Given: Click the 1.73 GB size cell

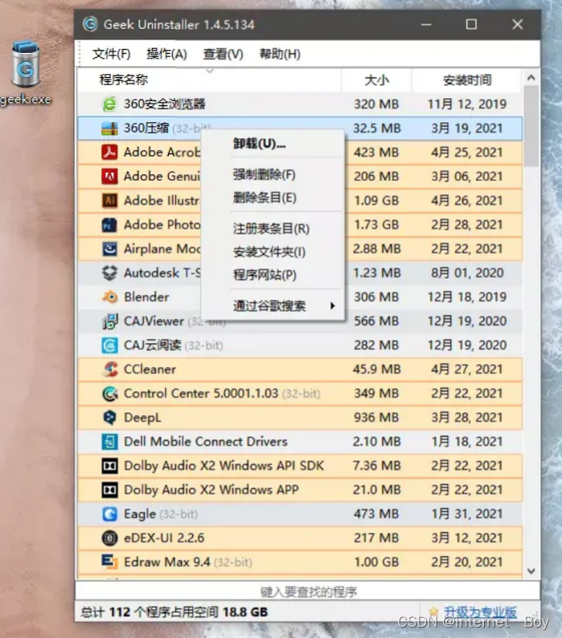Looking at the screenshot, I should point(376,225).
